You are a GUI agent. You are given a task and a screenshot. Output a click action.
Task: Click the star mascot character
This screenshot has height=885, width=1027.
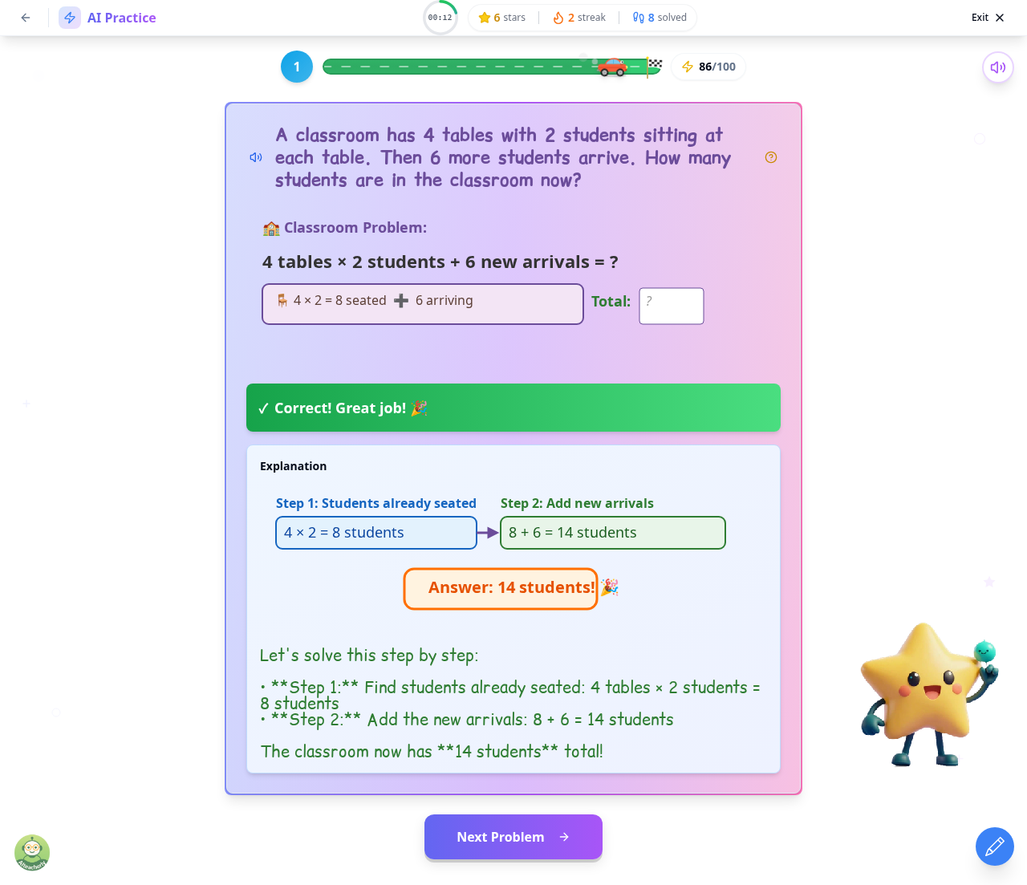pyautogui.click(x=928, y=695)
